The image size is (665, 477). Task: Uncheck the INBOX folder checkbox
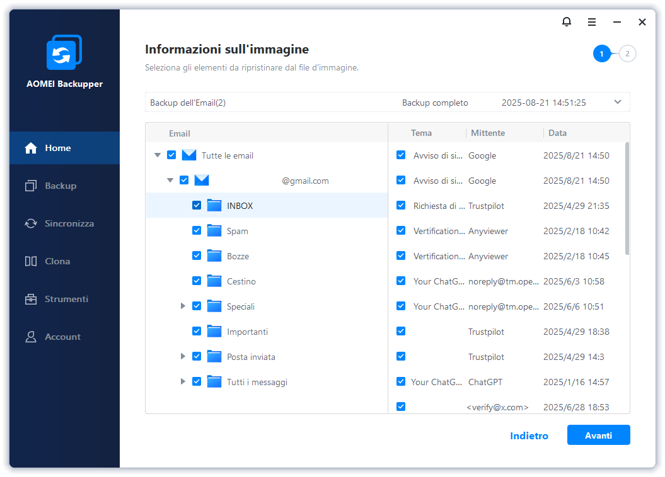197,206
